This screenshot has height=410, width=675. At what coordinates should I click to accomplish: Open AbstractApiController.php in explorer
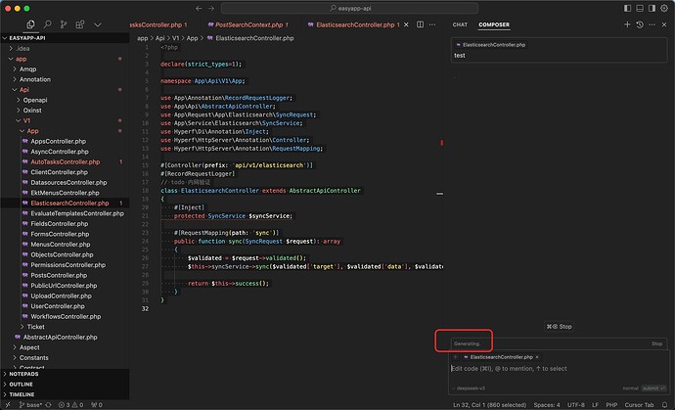(65, 338)
